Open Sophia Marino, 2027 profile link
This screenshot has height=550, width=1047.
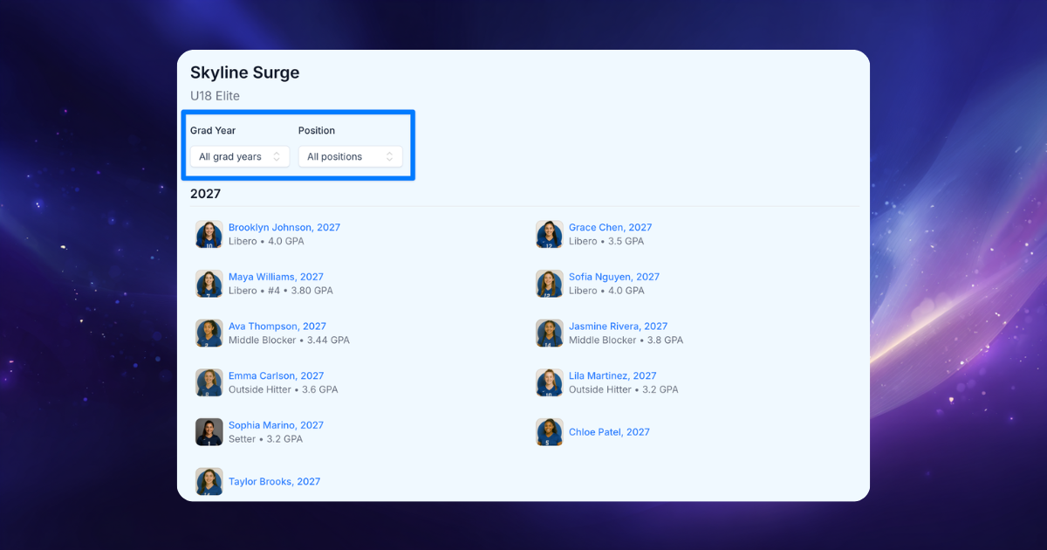(276, 425)
